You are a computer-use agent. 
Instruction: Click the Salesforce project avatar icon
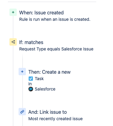click(31, 89)
